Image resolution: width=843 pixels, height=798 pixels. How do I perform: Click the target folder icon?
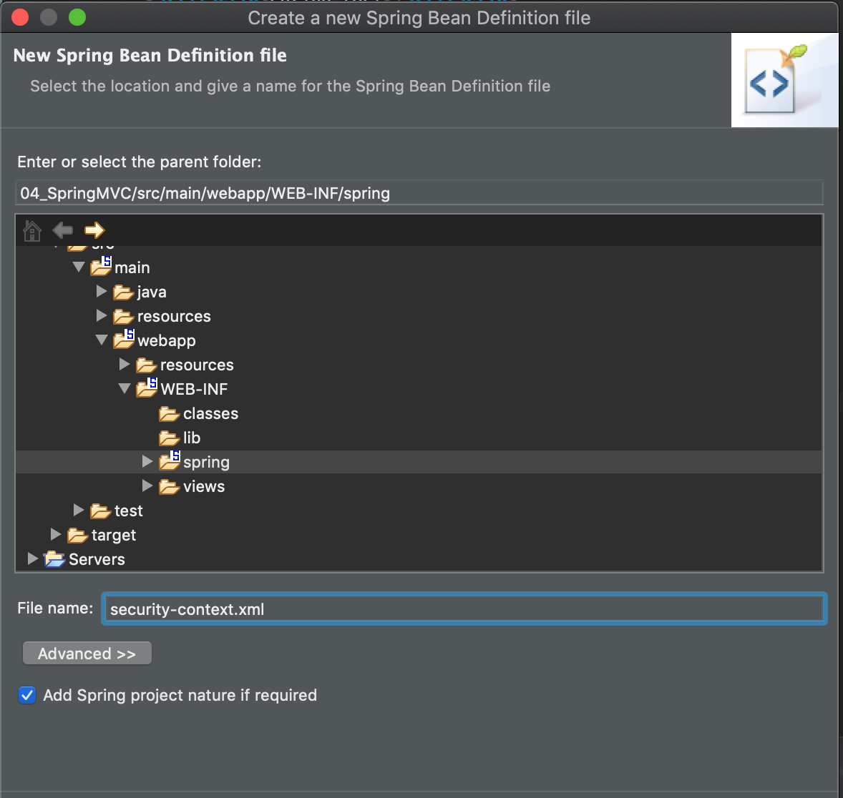tap(77, 536)
